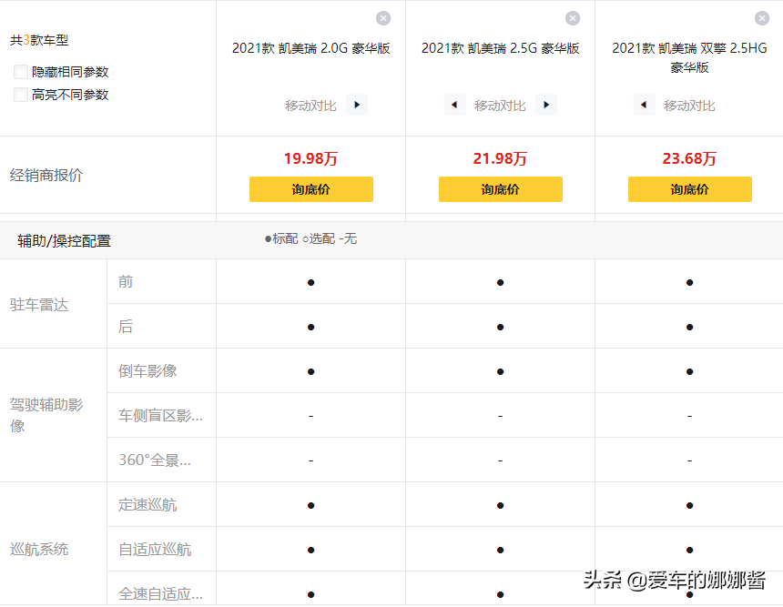Image resolution: width=783 pixels, height=607 pixels.
Task: Enable the 隐藏相同参数 checkbox
Action: [x=20, y=72]
